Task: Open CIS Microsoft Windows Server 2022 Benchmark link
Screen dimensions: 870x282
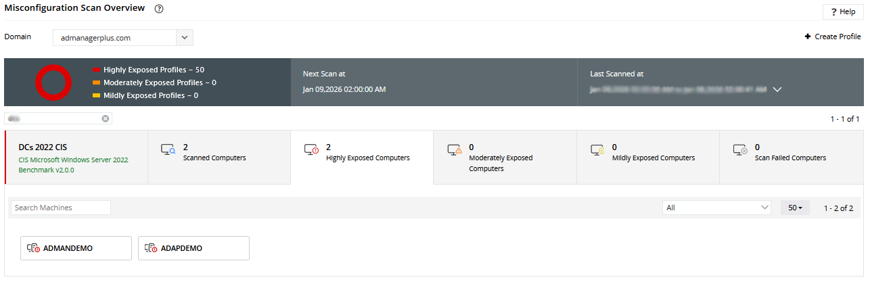Action: coord(73,165)
